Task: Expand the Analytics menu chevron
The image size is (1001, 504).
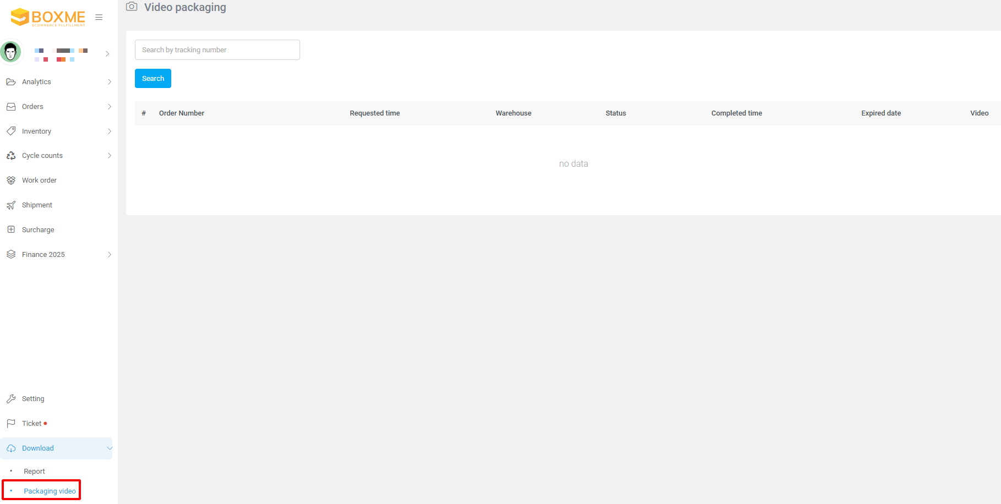Action: click(x=110, y=82)
